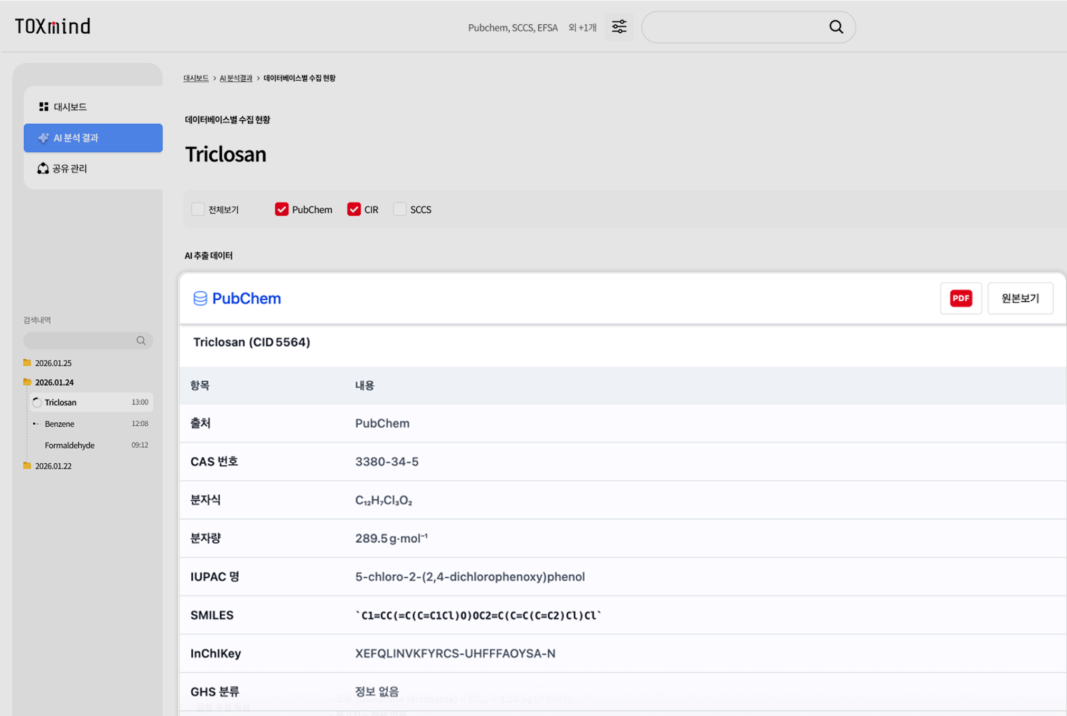
Task: Select Benzene in search history
Action: 91,424
